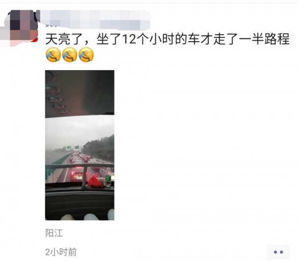Image resolution: width=299 pixels, height=261 pixels.
Task: Click the middle face-palm laughing emoji
Action: pos(70,55)
